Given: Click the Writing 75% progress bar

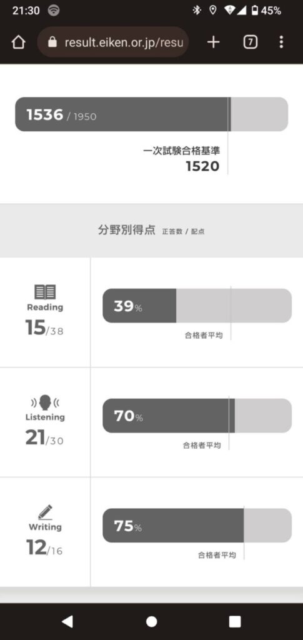Looking at the screenshot, I should coord(197,525).
